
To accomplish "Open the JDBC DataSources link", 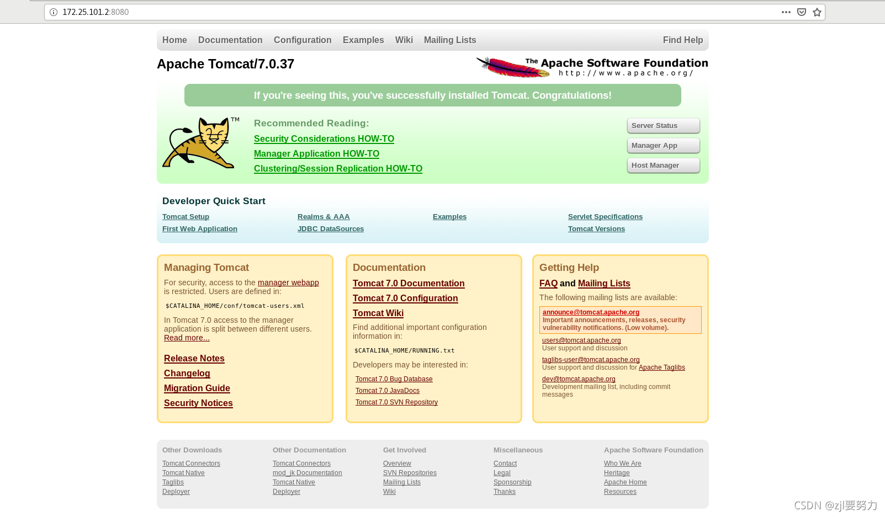I will (x=331, y=229).
